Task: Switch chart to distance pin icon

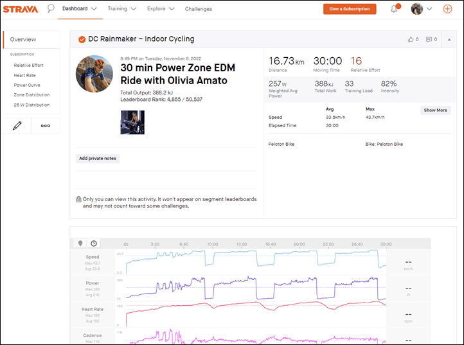Action: click(x=80, y=243)
